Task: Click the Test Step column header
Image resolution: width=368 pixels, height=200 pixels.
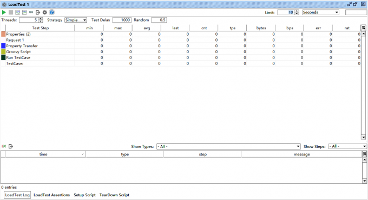Action: coord(40,28)
